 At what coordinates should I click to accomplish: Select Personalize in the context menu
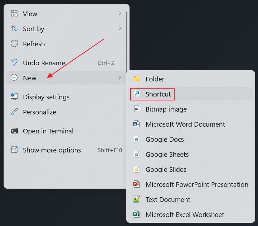(66, 112)
